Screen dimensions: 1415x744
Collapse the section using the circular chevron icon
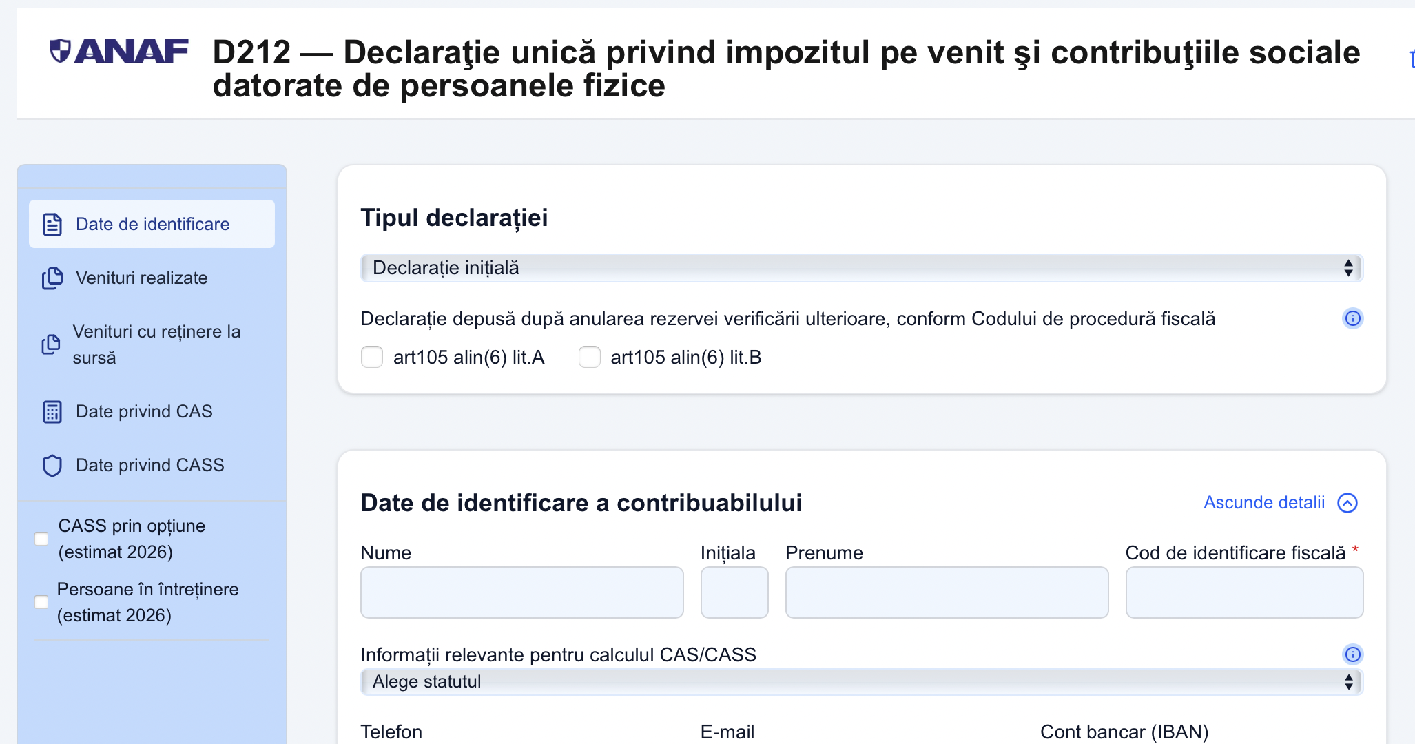pos(1348,502)
